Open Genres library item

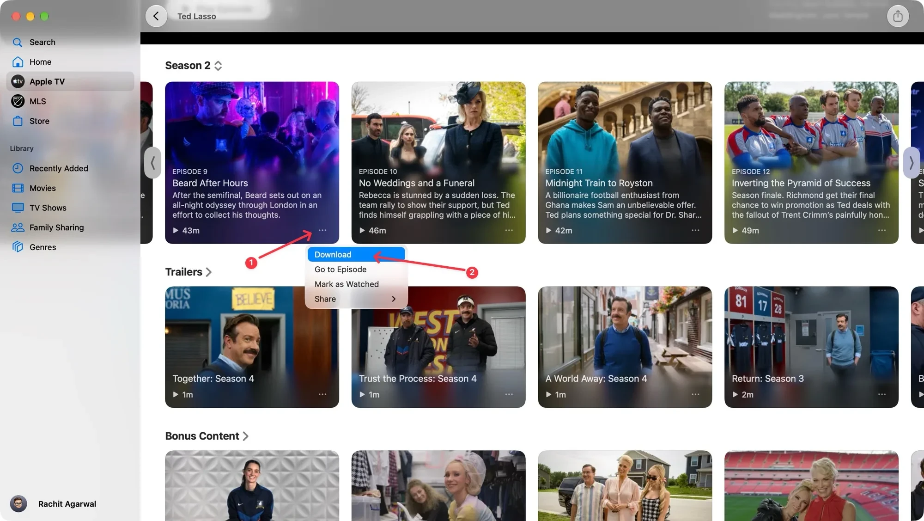[x=70, y=247]
